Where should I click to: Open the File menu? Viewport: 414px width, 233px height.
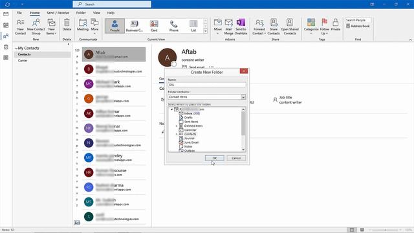coord(19,13)
